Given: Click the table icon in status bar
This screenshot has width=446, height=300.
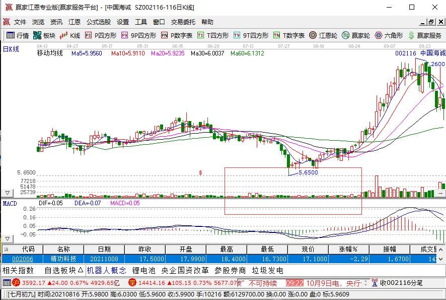Looking at the screenshot, I should (7, 283).
